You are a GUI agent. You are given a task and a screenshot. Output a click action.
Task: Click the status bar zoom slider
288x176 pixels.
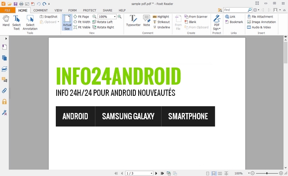pos(267,173)
